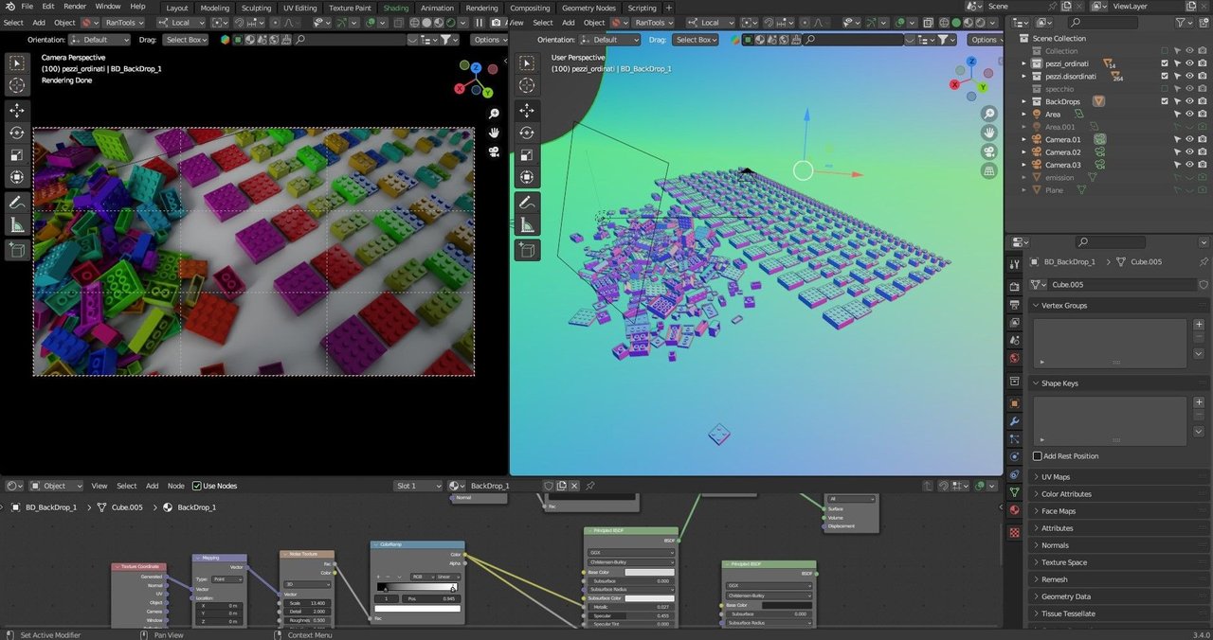Toggle camera view icon in right viewport
This screenshot has height=640, width=1213.
pos(989,151)
